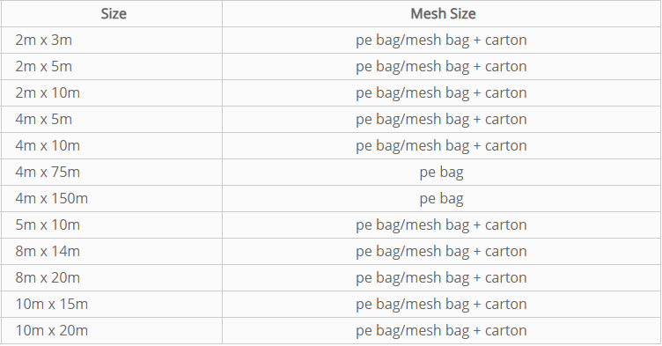
Task: Click the Size column header
Action: 112,14
